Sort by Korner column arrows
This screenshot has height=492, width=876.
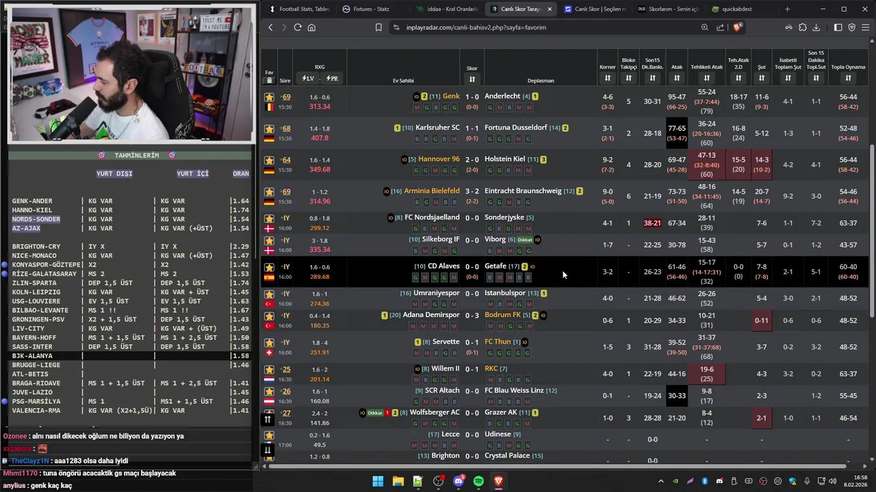pos(607,78)
